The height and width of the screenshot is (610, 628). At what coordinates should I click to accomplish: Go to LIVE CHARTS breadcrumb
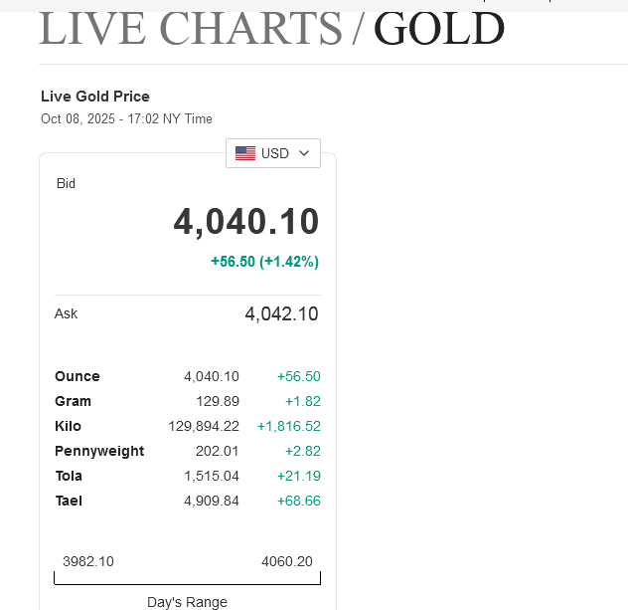coord(190,28)
